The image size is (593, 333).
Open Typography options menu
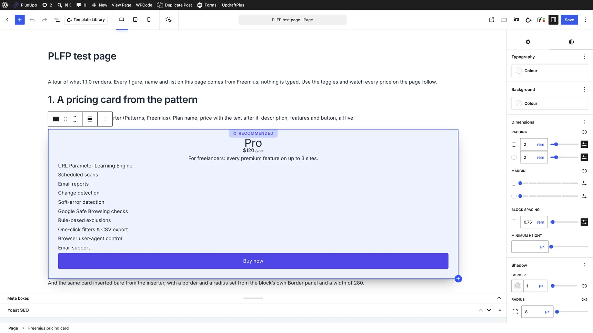coord(584,57)
